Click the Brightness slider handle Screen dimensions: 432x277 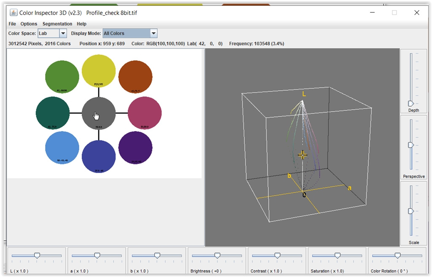tap(217, 255)
